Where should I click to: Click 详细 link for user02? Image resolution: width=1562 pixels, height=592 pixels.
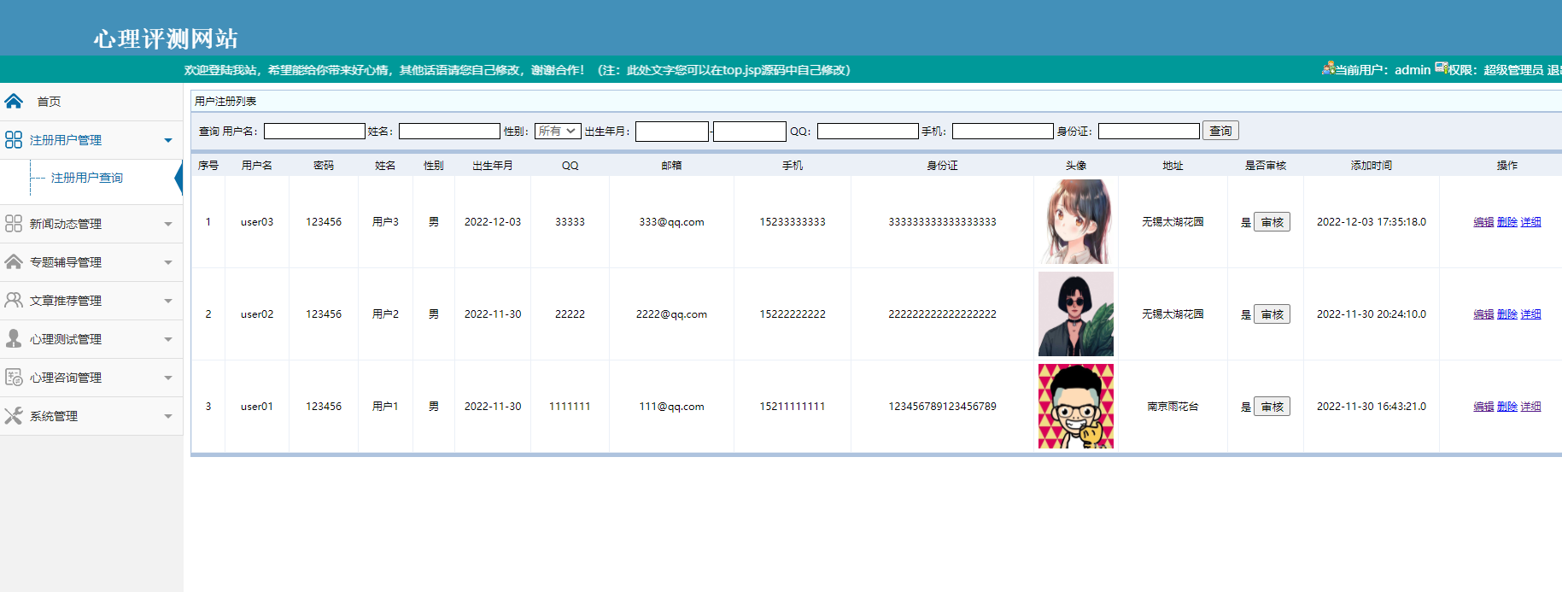click(x=1531, y=314)
